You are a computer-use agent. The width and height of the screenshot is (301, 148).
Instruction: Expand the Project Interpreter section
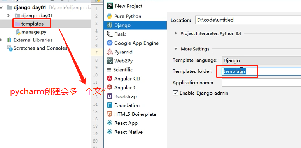pyautogui.click(x=176, y=33)
